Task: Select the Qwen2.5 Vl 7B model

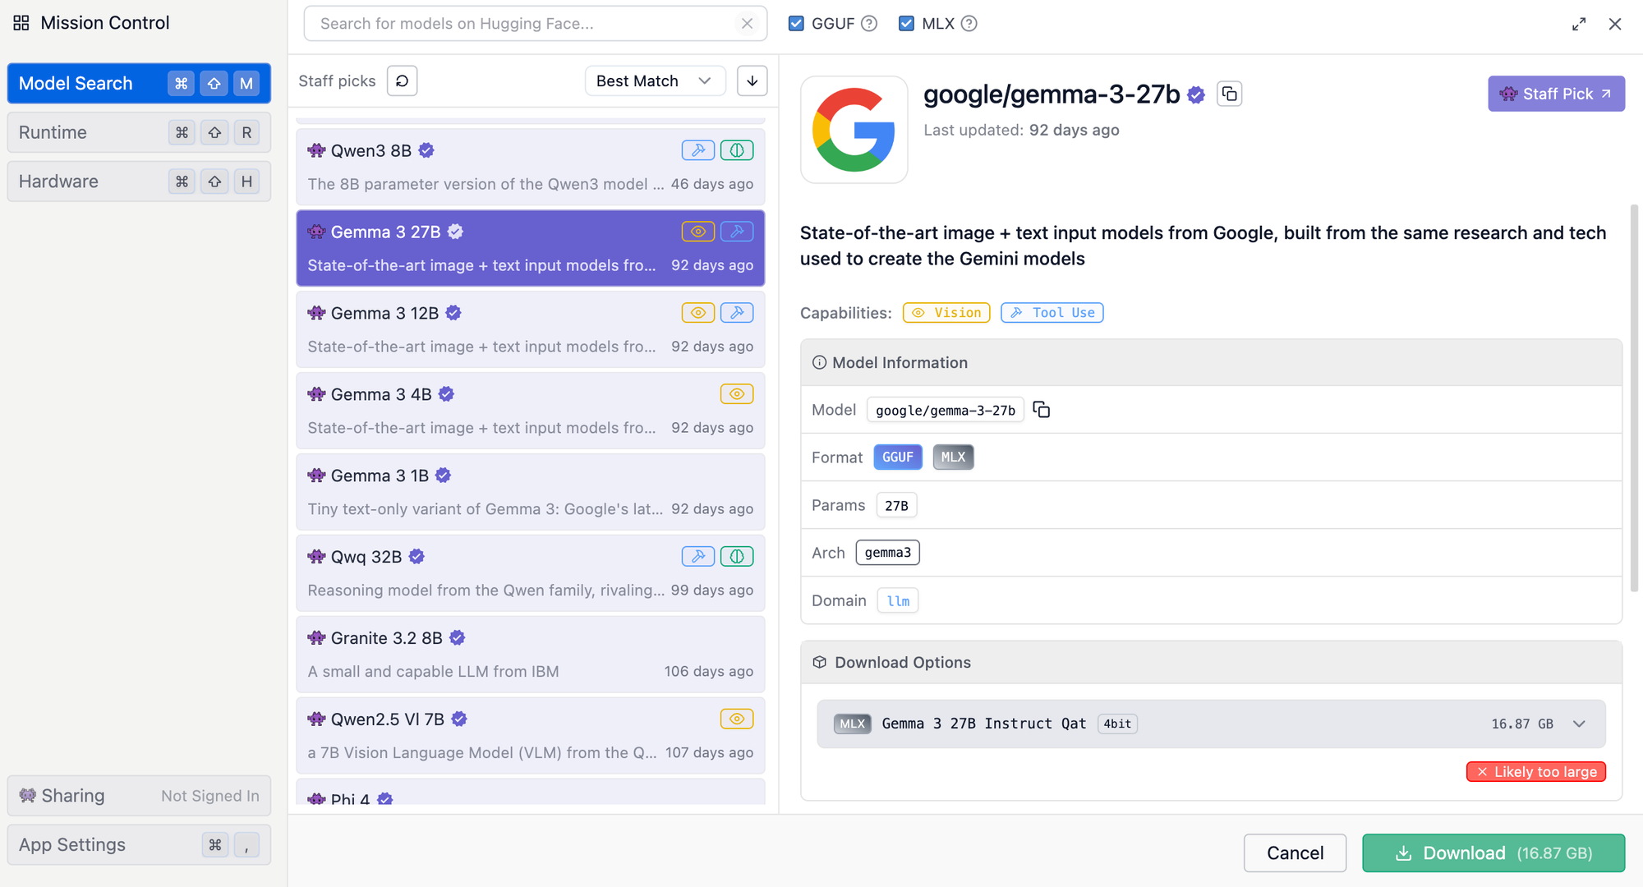Action: [x=531, y=736]
